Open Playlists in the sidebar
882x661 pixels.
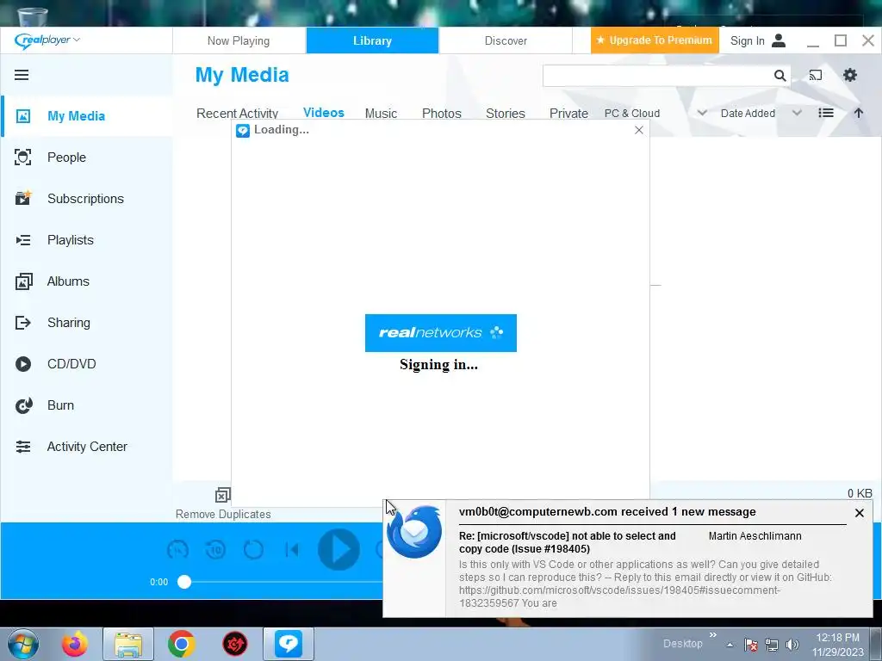click(87, 240)
